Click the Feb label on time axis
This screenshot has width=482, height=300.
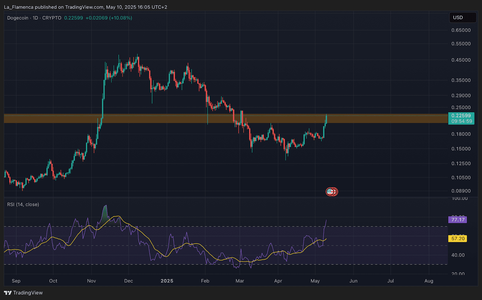[205, 281]
